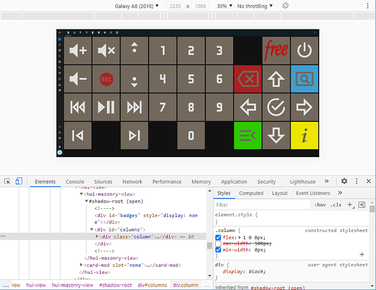Open DevTools settings gear

(x=344, y=181)
